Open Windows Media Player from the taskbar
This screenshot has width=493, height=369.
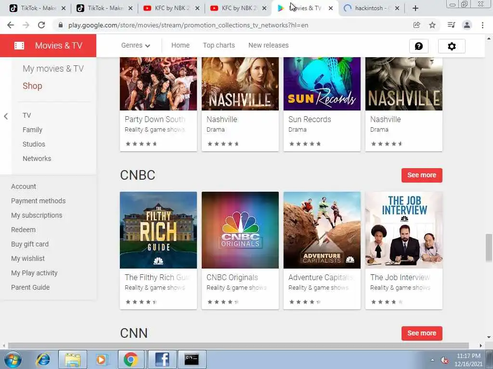coord(101,359)
